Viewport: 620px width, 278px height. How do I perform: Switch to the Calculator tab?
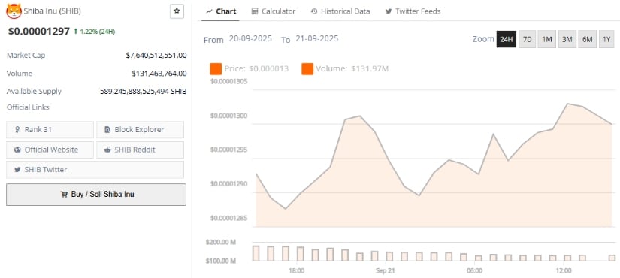[274, 11]
